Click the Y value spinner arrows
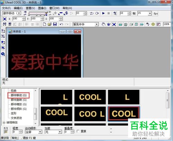The height and width of the screenshot is (141, 173). pos(42,19)
